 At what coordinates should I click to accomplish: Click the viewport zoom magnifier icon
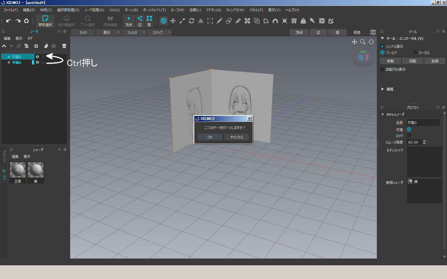pos(363,42)
